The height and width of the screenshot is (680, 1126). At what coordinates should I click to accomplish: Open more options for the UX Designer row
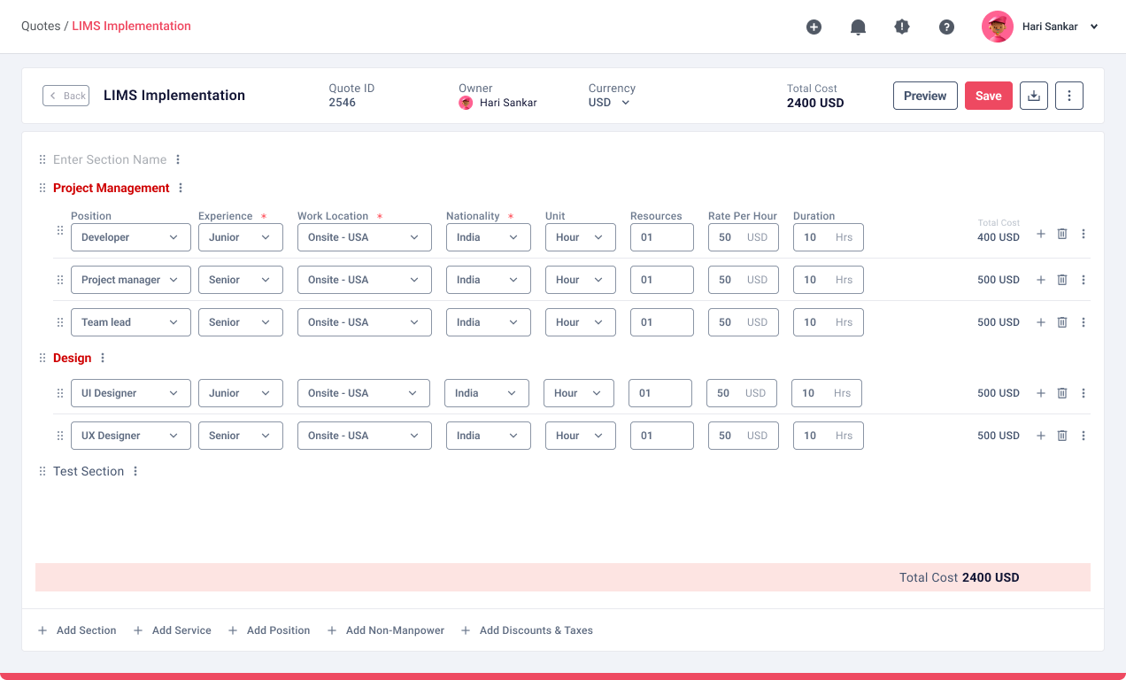[x=1084, y=436]
